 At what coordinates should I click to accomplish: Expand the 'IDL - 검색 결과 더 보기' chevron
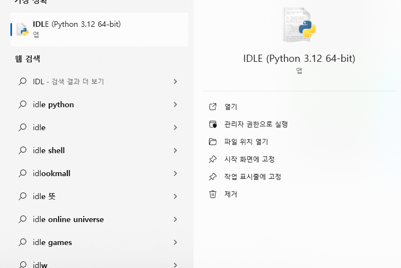pos(175,81)
